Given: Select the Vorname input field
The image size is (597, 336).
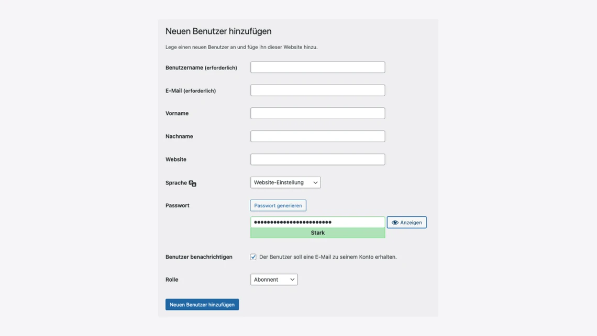Looking at the screenshot, I should tap(317, 113).
